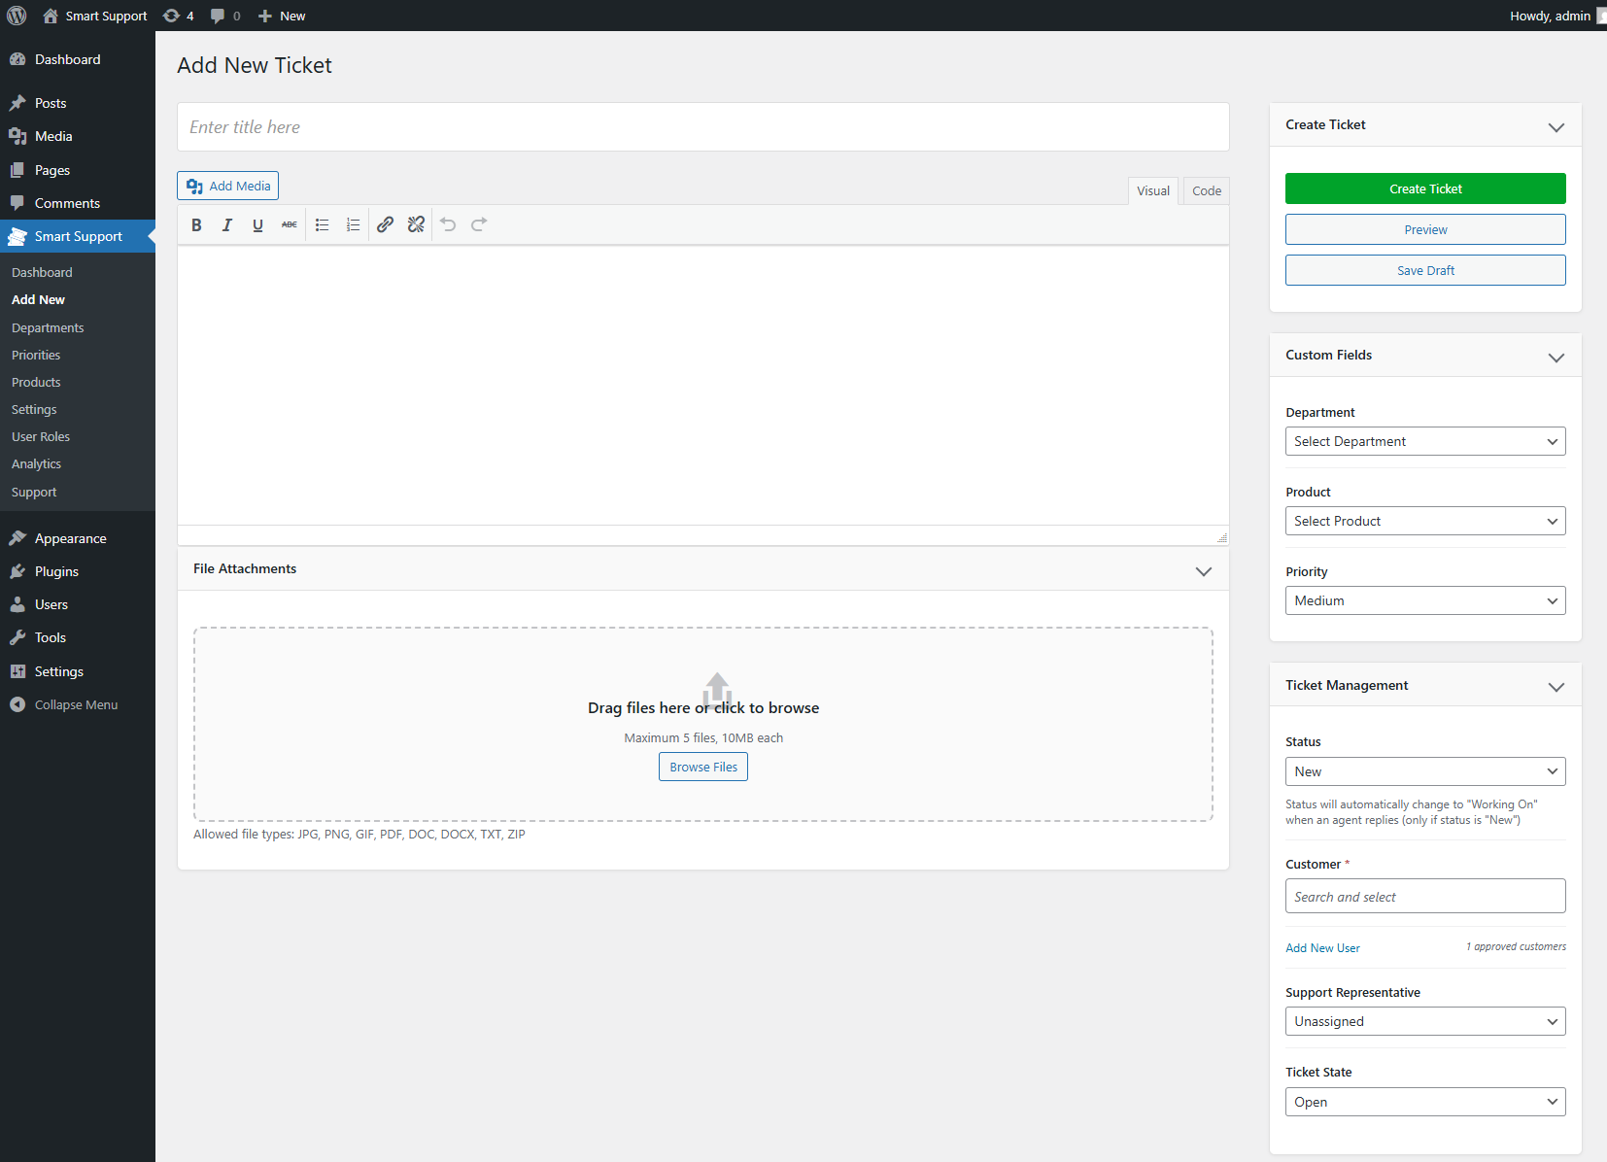This screenshot has width=1607, height=1162.
Task: Collapse the Create Ticket panel
Action: click(x=1556, y=126)
